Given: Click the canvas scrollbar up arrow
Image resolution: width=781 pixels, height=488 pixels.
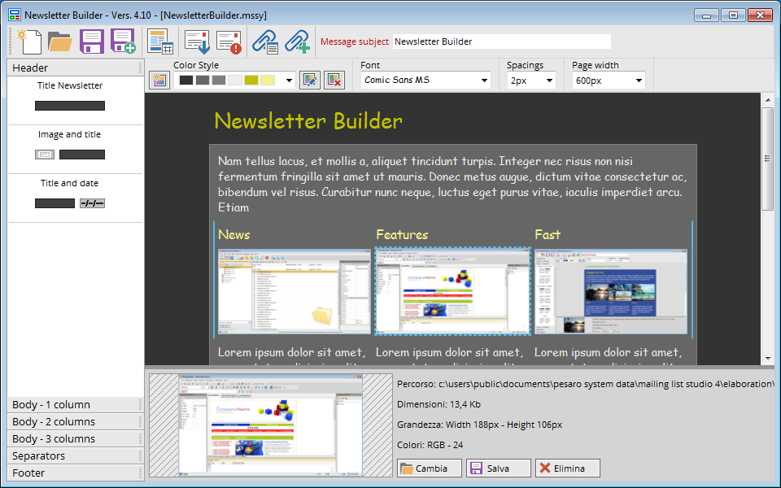Looking at the screenshot, I should [767, 100].
